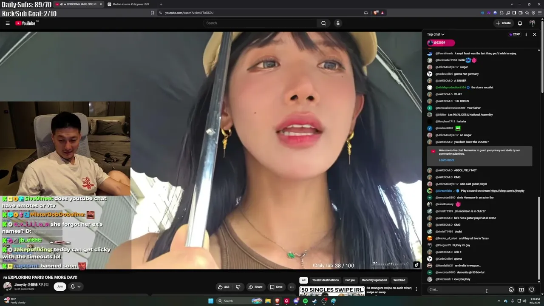The image size is (544, 306).
Task: Open the Learn more link in chat
Action: point(446,160)
